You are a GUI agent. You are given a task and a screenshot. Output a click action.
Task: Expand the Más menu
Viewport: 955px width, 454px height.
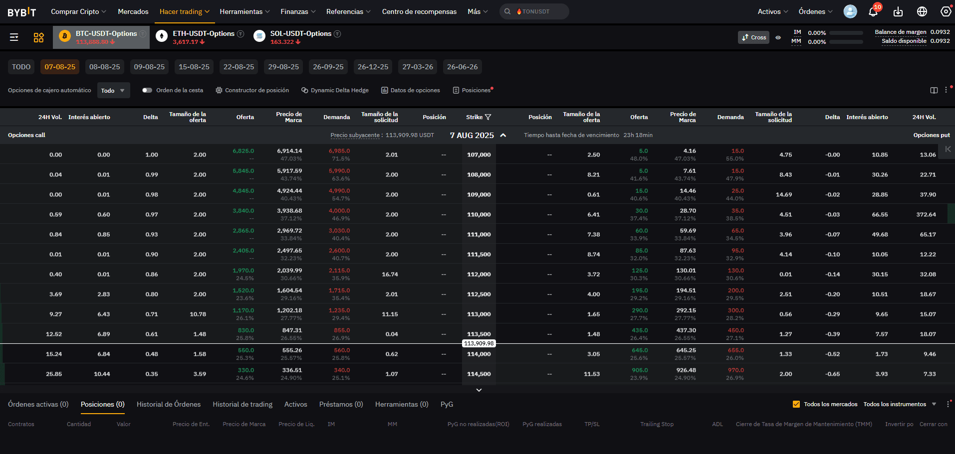pos(477,11)
